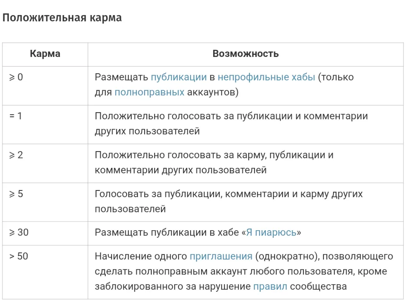The image size is (405, 306).
Task: Select the «⩾ 30» karma cell
Action: pos(19,232)
